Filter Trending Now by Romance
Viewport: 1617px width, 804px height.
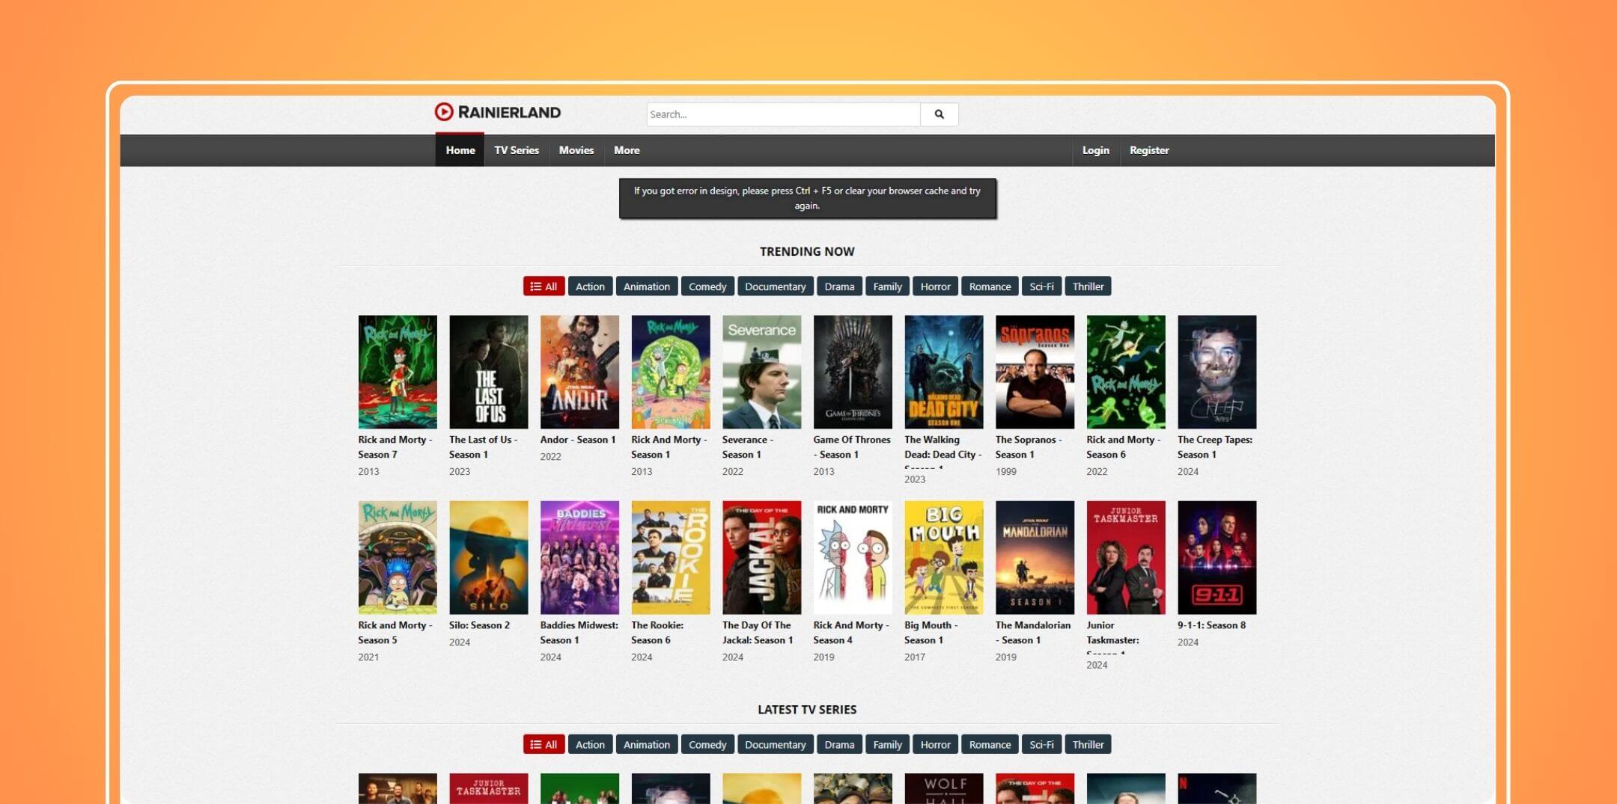[x=990, y=286]
